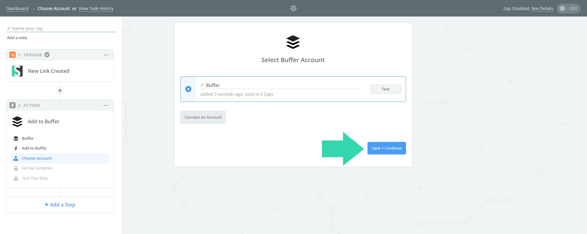Select the Buffer account radio button
Screen dimensions: 587x234
(x=188, y=89)
